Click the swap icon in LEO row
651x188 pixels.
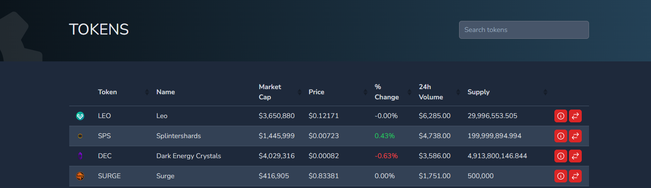coord(575,116)
